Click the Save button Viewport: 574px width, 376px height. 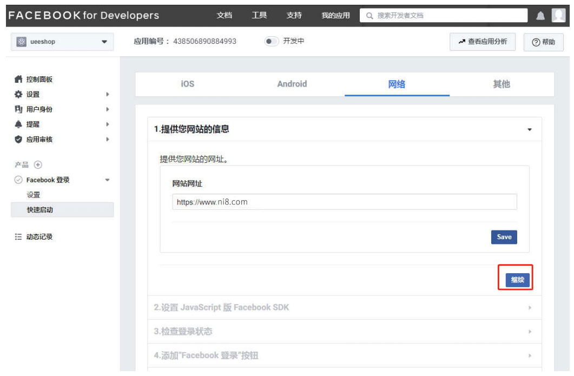click(504, 237)
